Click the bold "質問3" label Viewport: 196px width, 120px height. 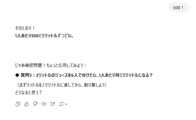(26, 75)
